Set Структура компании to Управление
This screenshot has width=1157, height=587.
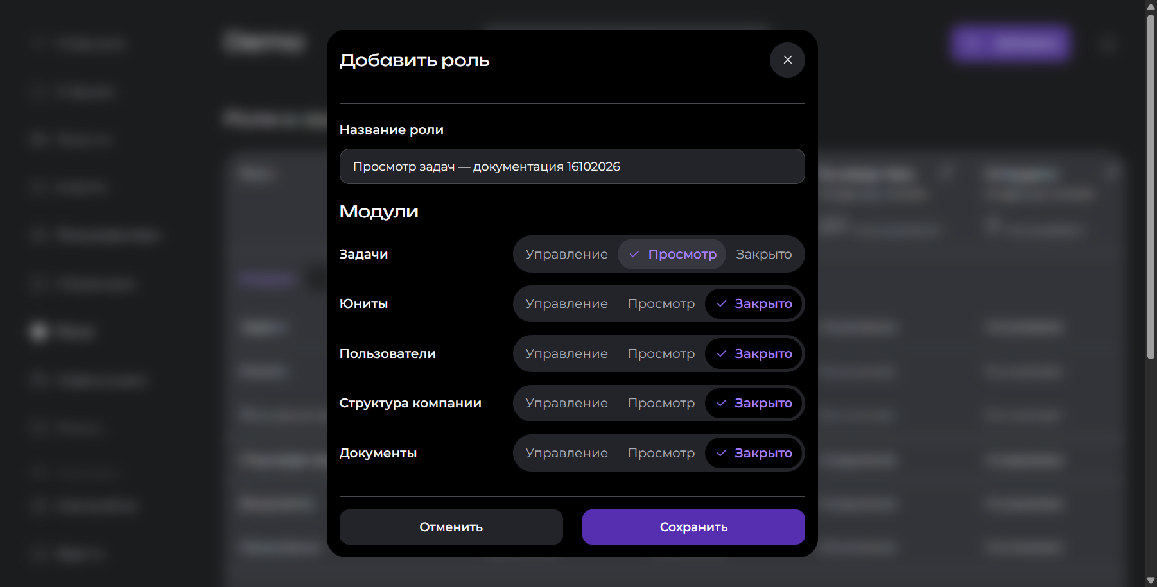click(x=566, y=403)
